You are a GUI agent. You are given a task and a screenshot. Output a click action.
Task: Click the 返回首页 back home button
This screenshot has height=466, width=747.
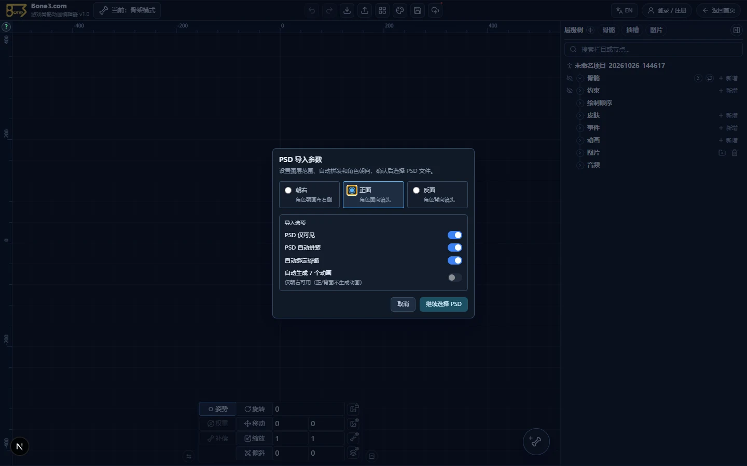tap(718, 10)
